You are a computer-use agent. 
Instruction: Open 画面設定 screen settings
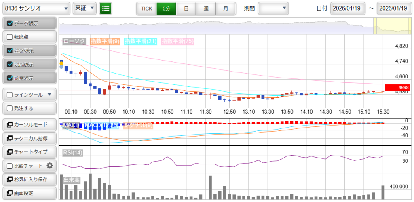tap(29, 193)
